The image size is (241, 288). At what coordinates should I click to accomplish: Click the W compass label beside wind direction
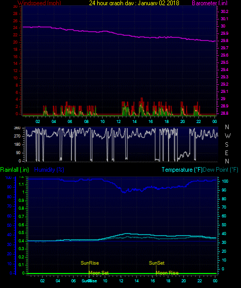click(228, 136)
